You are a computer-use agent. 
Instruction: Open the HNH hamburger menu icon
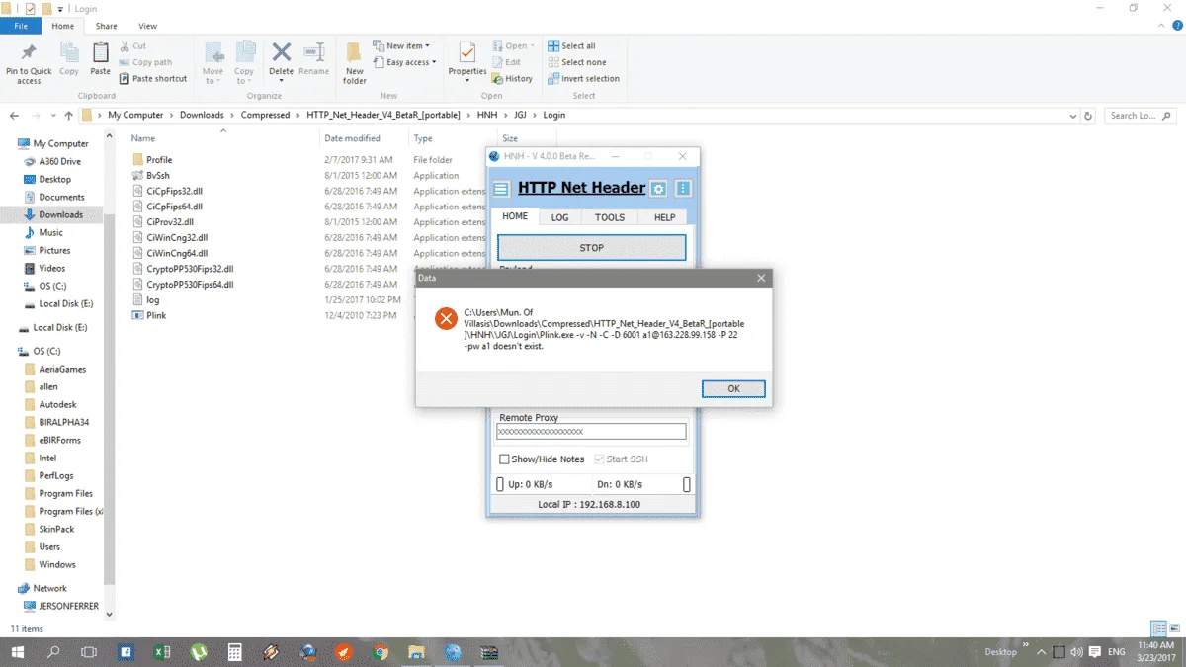point(501,189)
